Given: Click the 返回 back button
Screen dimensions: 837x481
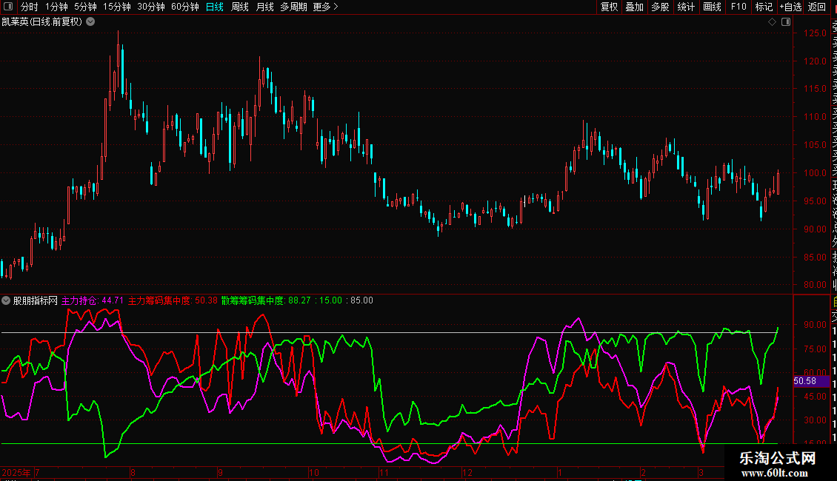Looking at the screenshot, I should click(x=817, y=7).
